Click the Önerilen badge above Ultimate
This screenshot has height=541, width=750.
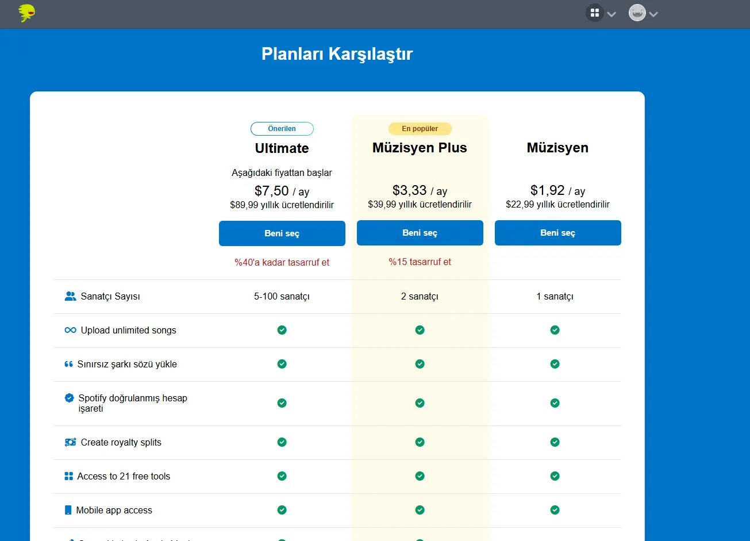(x=282, y=129)
